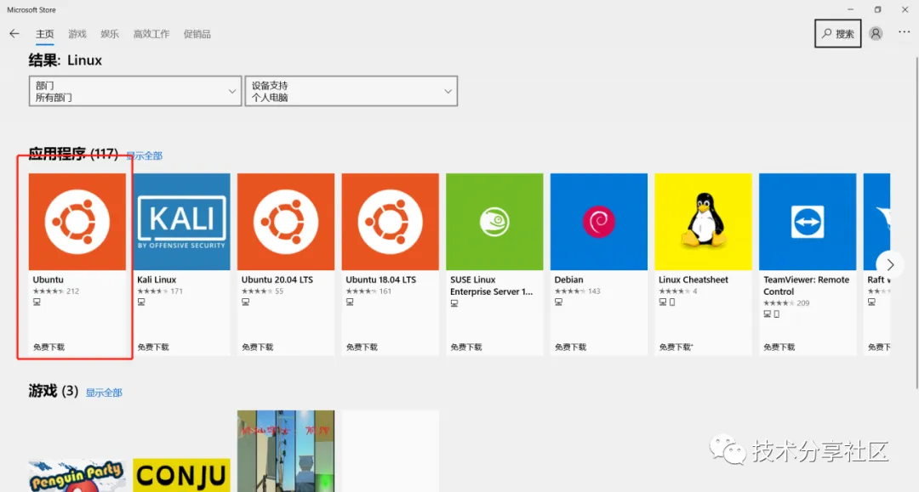Open the third game screenshot thumbnail
This screenshot has width=919, height=492.
(286, 451)
